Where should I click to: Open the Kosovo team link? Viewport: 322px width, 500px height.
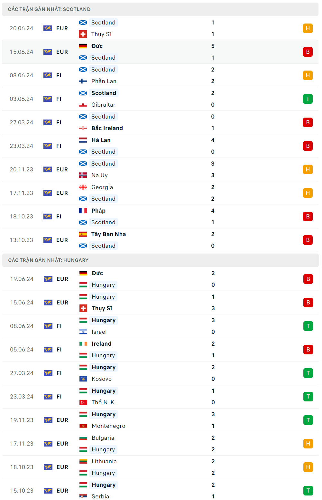(x=102, y=379)
